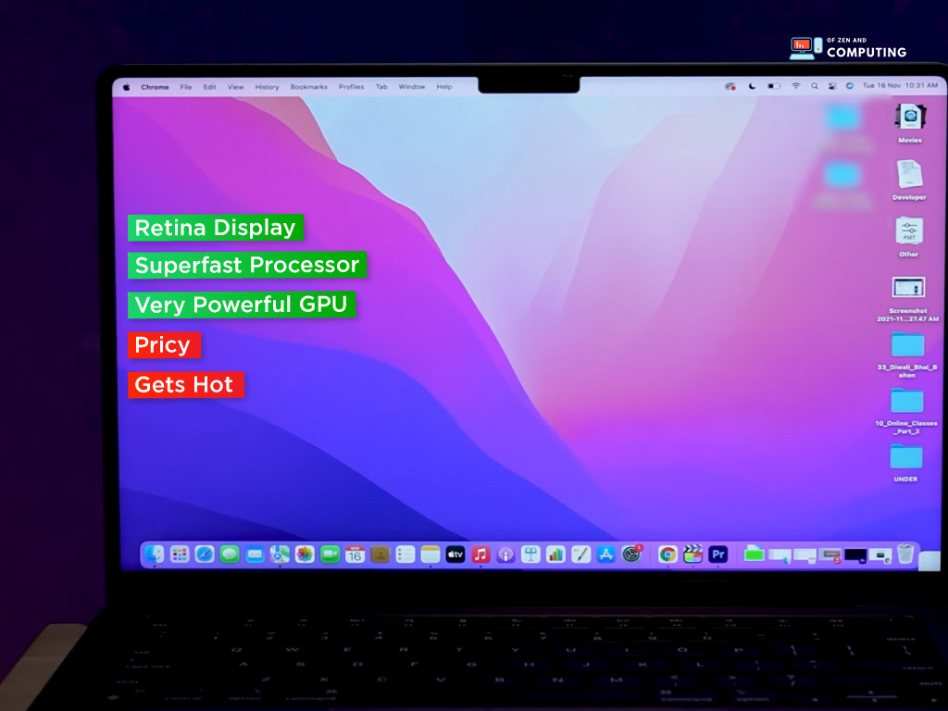Launch Apple TV from the dock
948x711 pixels.
[x=455, y=554]
